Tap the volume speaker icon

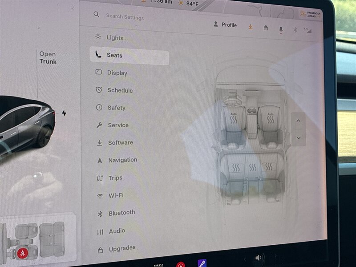[x=259, y=258]
